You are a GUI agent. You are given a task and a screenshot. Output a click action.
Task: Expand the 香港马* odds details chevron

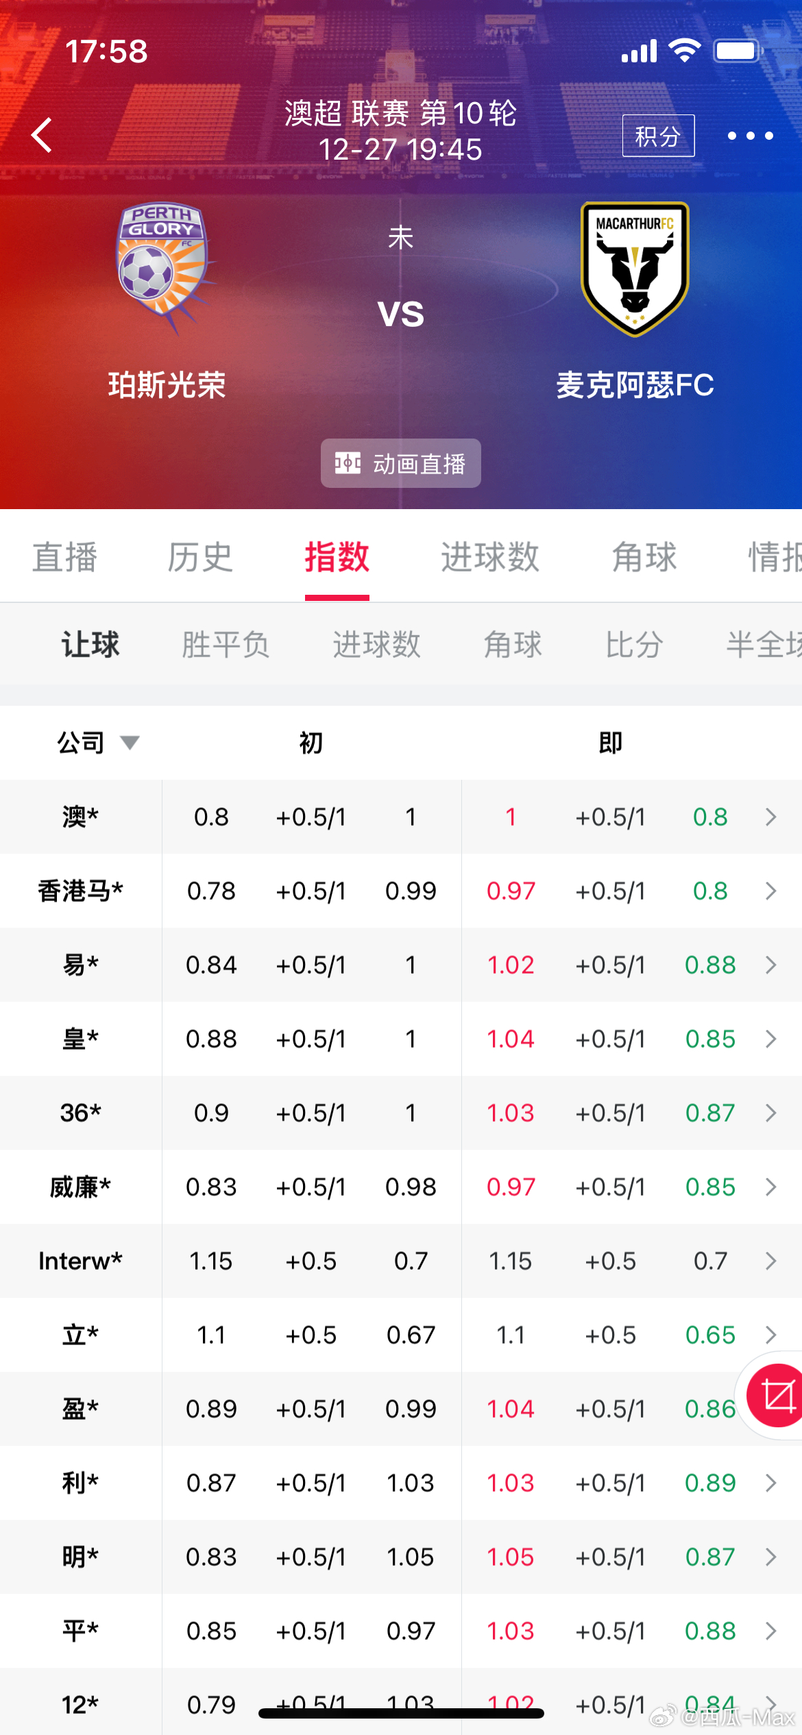click(770, 891)
